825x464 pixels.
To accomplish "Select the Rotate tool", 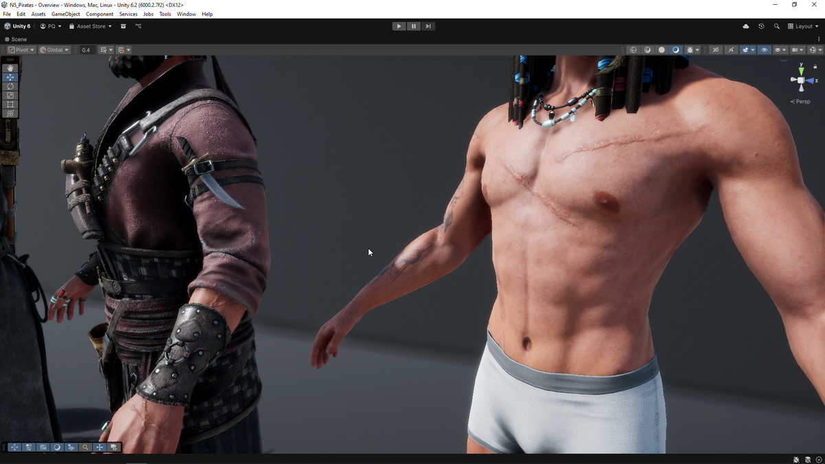I will click(x=10, y=86).
